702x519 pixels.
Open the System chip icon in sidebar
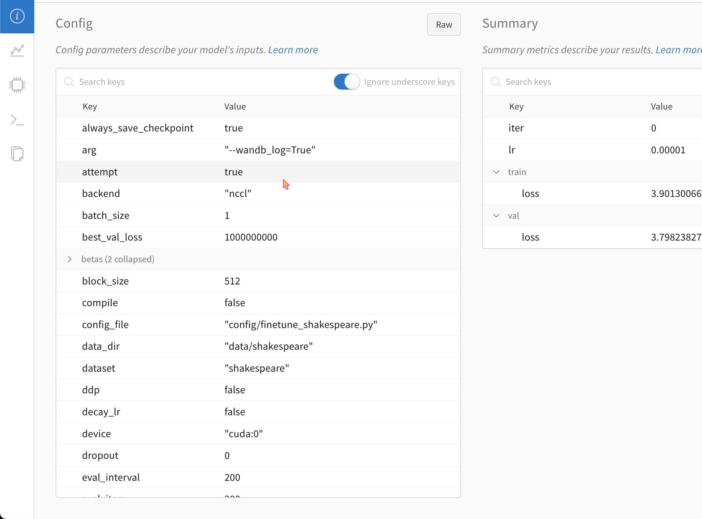(17, 85)
